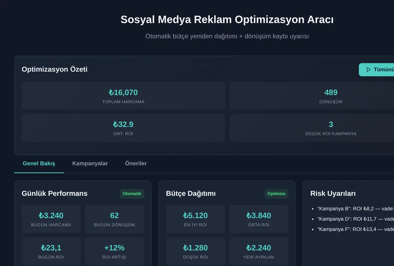Switch to the Kampanyalar tab
Screen dimensions: 394x266
click(x=90, y=163)
